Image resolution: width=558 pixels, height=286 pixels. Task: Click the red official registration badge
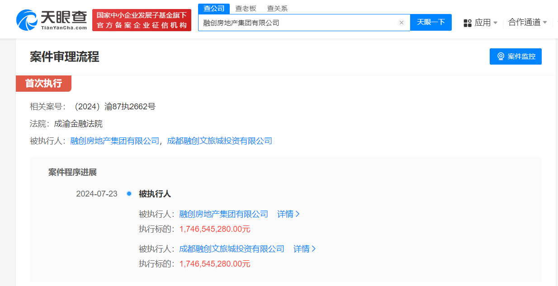(142, 19)
